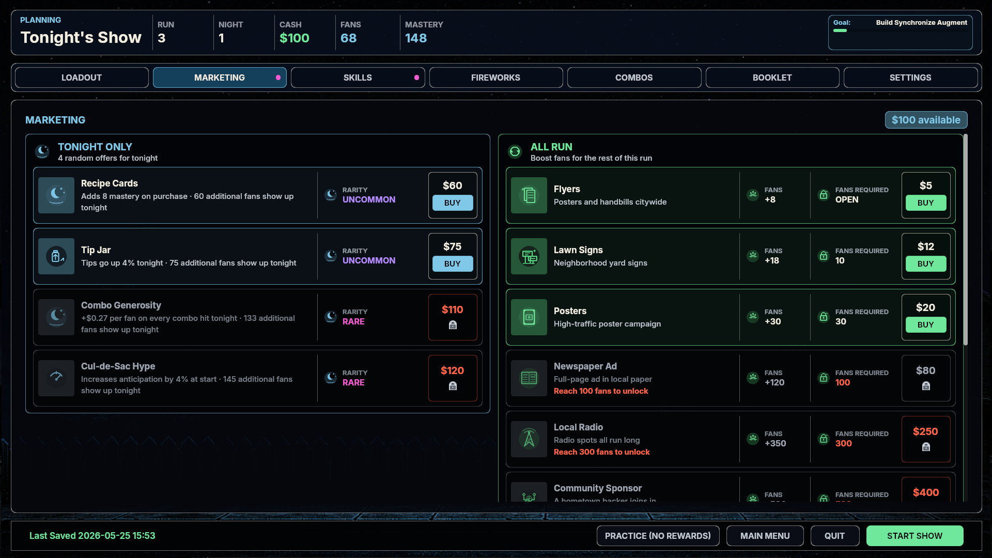The height and width of the screenshot is (558, 992).
Task: Return to Main Menu
Action: (x=765, y=536)
